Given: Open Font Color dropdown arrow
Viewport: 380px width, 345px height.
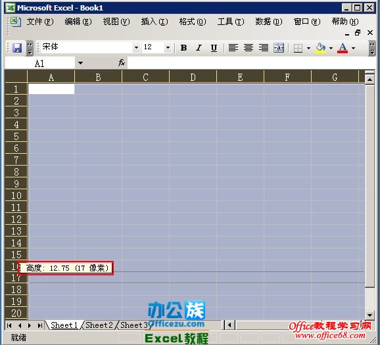Looking at the screenshot, I should (x=353, y=48).
